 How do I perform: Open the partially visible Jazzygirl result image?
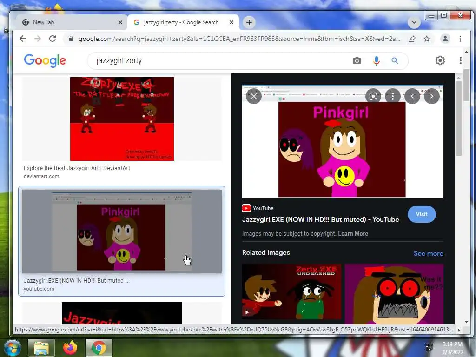click(x=122, y=313)
